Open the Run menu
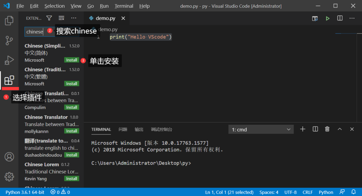This screenshot has height=196, width=362. pyautogui.click(x=104, y=6)
